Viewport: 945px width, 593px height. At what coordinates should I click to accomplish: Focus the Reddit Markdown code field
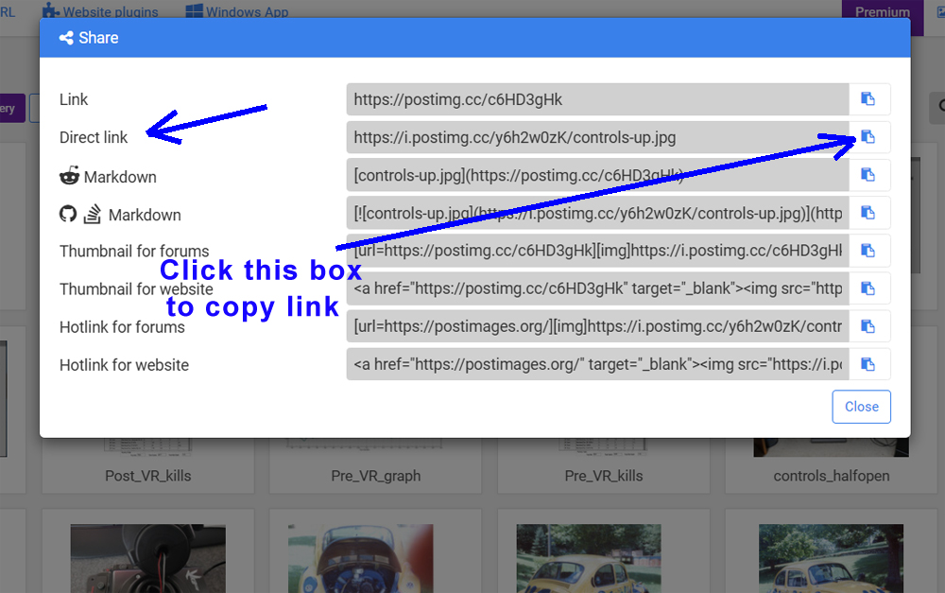click(598, 175)
